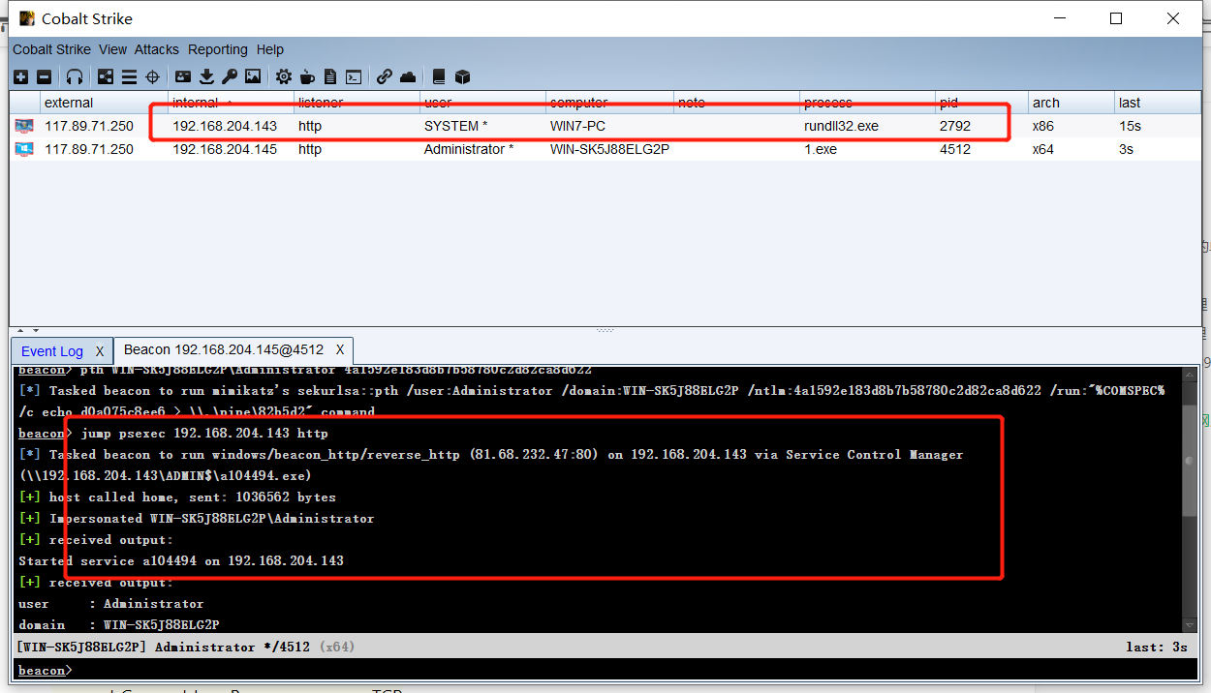Sort sessions by last column header

point(1157,103)
